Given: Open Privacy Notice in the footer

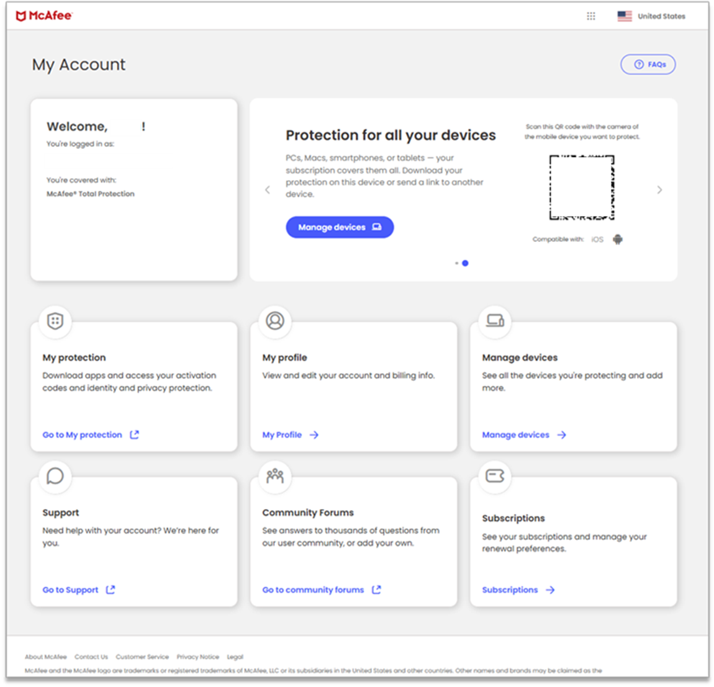Looking at the screenshot, I should tap(197, 657).
